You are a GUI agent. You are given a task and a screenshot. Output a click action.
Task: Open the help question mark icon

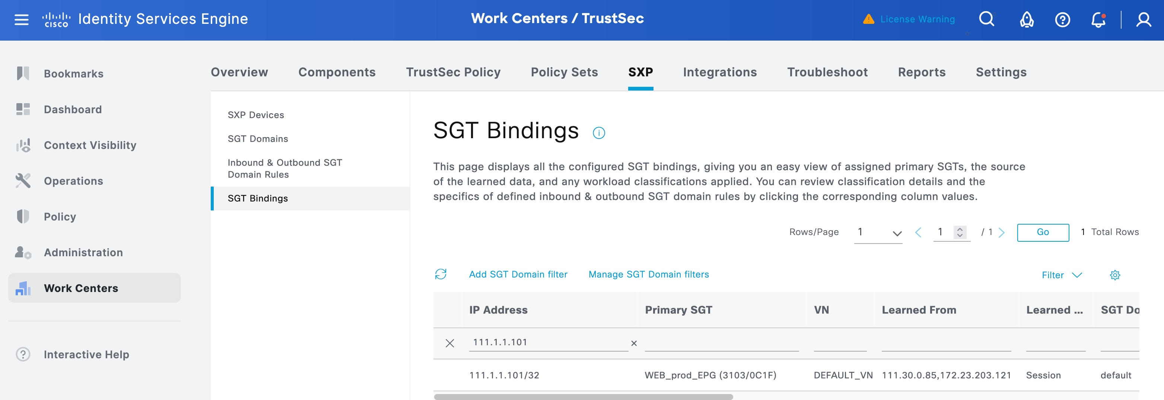coord(1062,20)
